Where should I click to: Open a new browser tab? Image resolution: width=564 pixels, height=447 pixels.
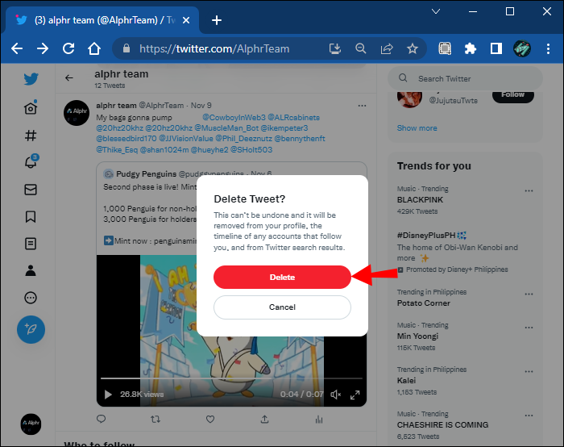pos(217,20)
